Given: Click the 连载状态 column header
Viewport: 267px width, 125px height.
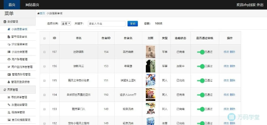Looking at the screenshot, I should (x=180, y=38).
